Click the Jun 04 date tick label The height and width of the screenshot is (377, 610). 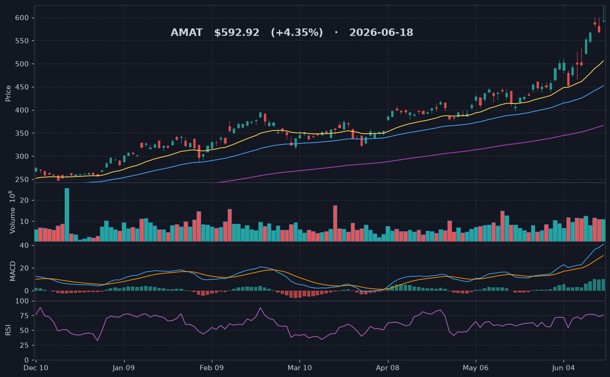click(564, 367)
